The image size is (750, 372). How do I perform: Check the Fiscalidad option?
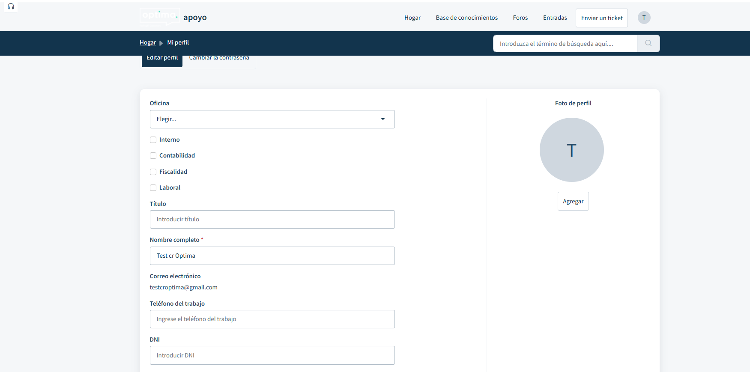point(153,172)
